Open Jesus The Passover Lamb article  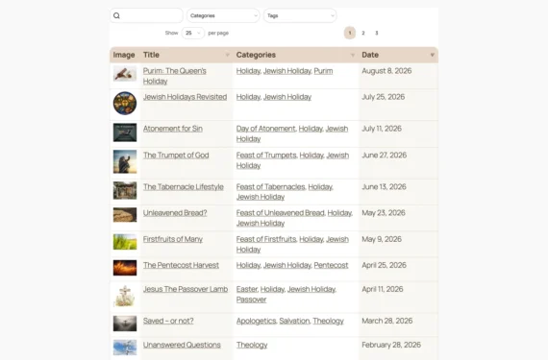coord(186,289)
